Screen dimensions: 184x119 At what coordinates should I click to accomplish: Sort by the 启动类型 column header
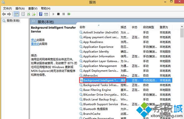(148, 27)
